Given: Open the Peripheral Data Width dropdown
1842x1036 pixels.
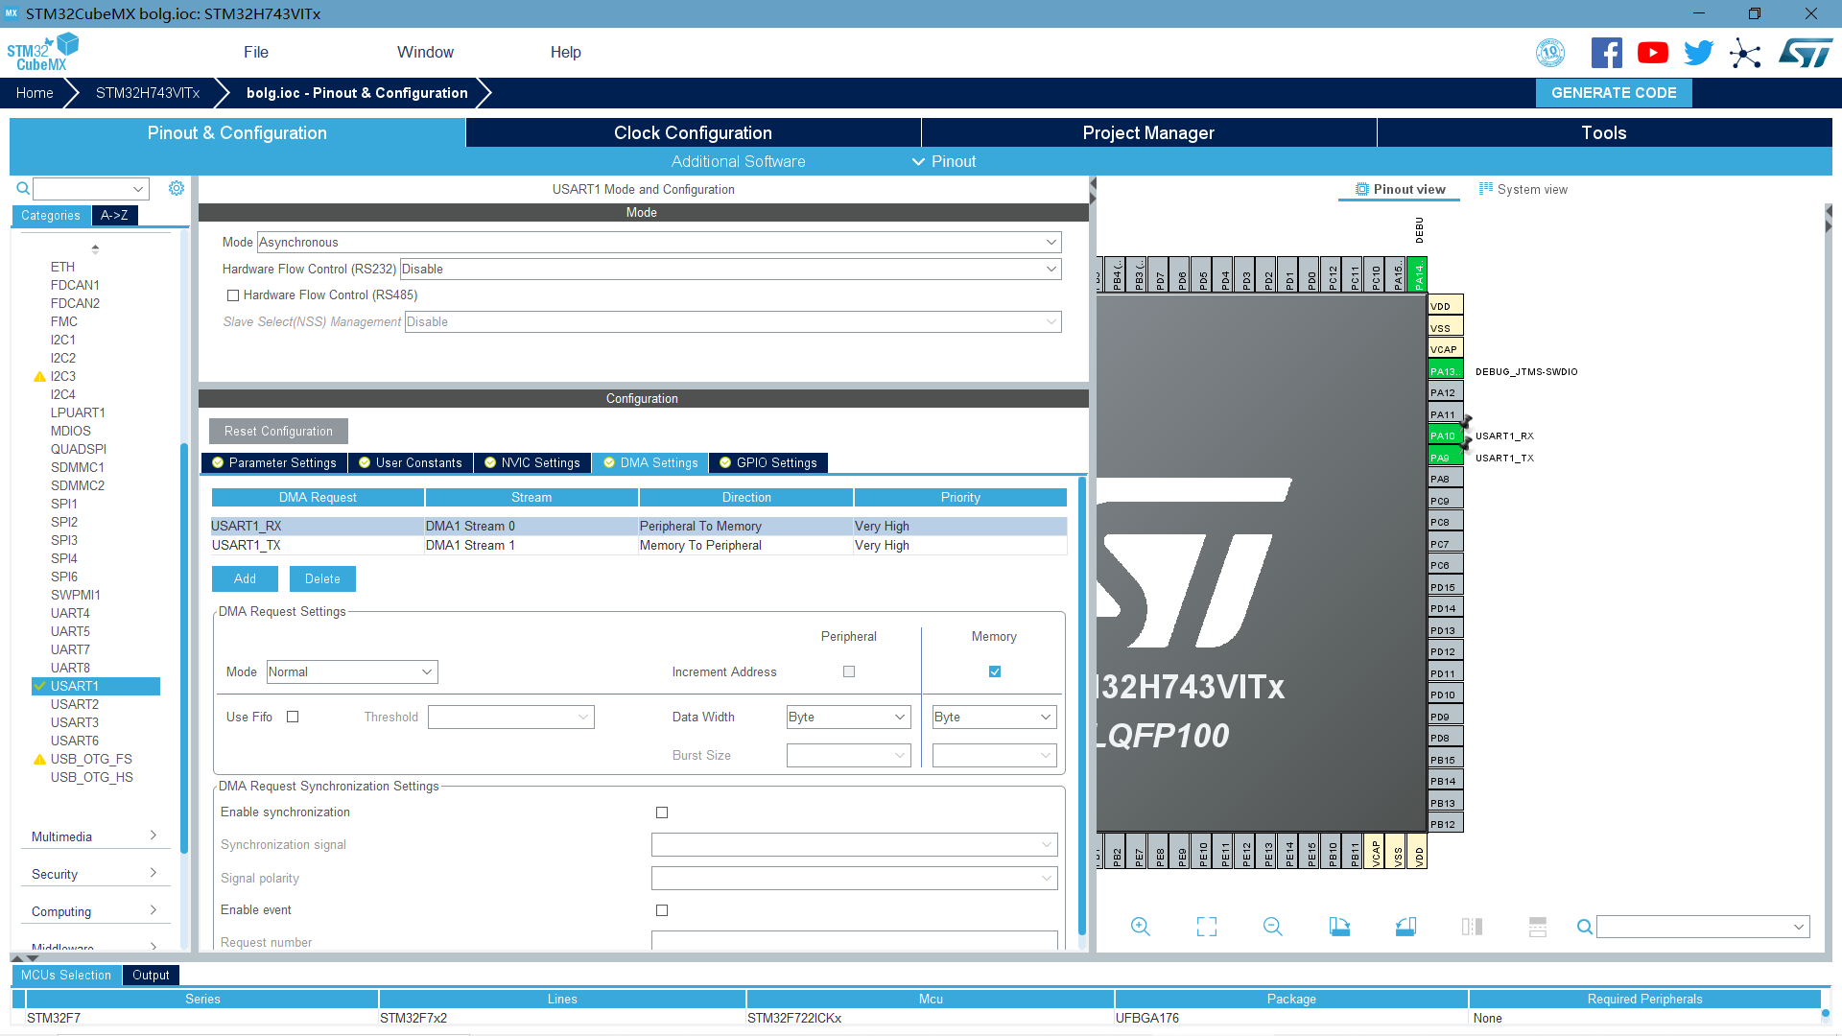Looking at the screenshot, I should (848, 717).
